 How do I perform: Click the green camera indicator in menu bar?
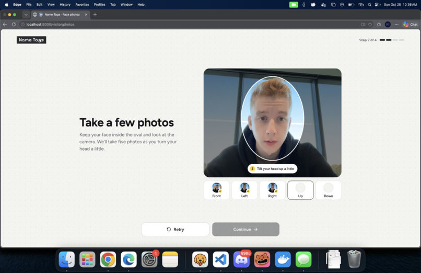(294, 5)
